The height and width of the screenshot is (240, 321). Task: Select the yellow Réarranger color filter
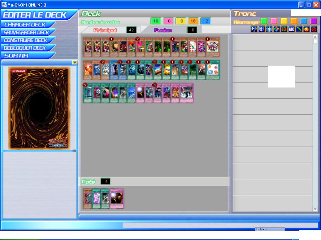tap(284, 21)
